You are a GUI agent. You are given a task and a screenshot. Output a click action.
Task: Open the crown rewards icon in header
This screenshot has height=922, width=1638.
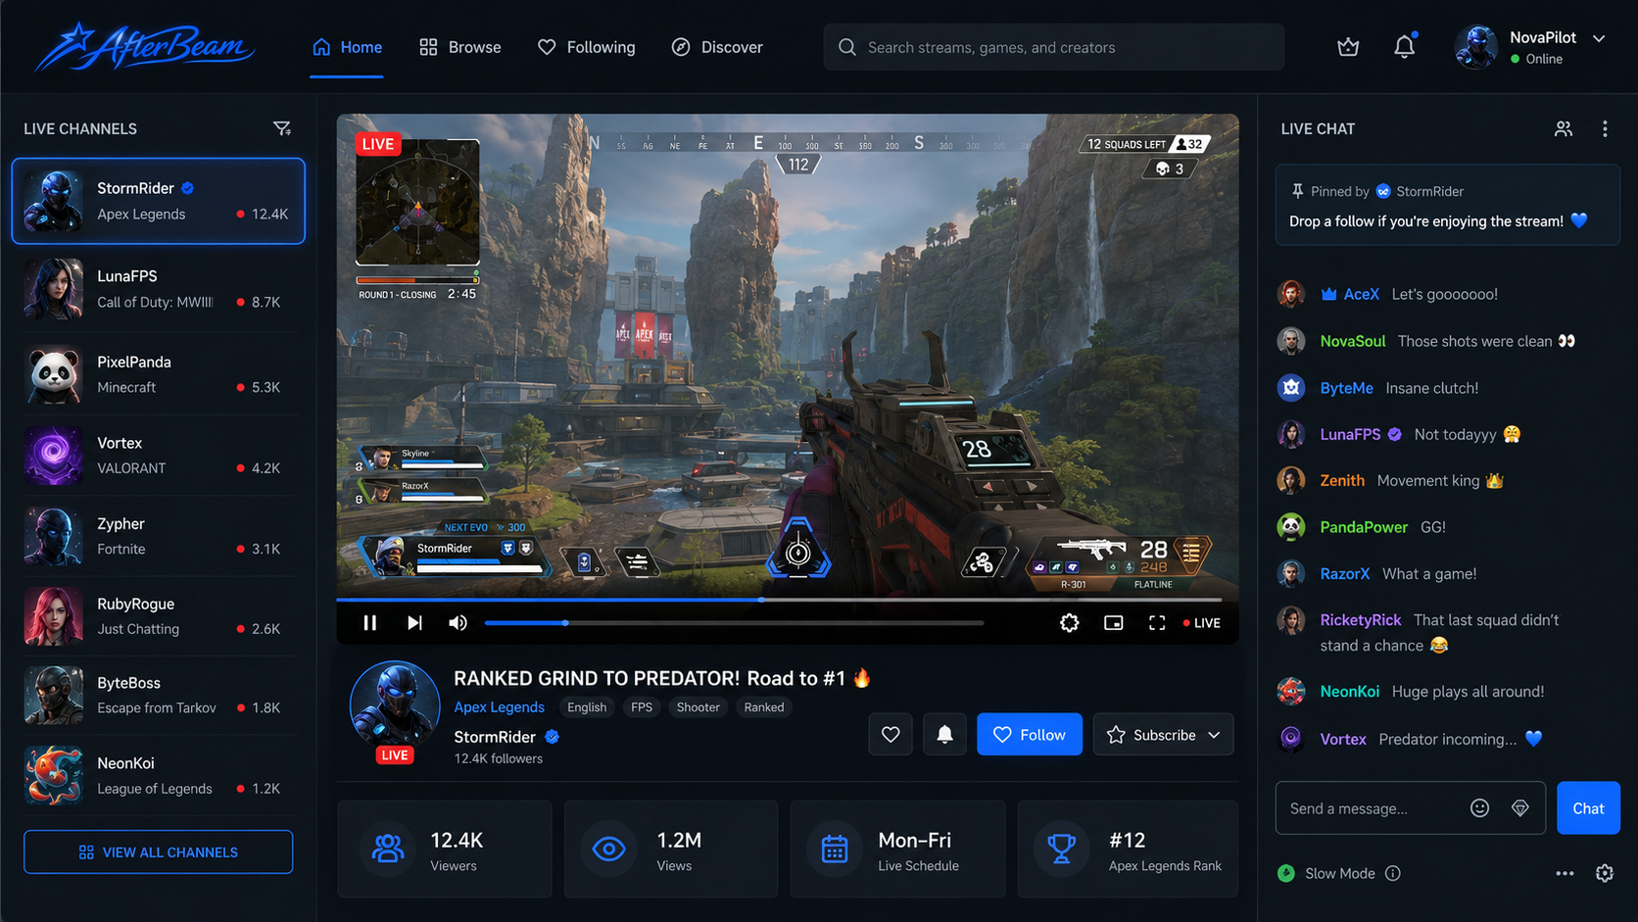(x=1348, y=47)
